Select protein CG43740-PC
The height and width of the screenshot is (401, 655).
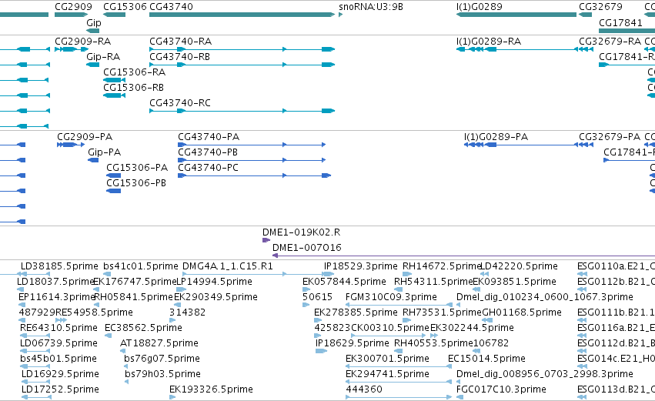[209, 168]
